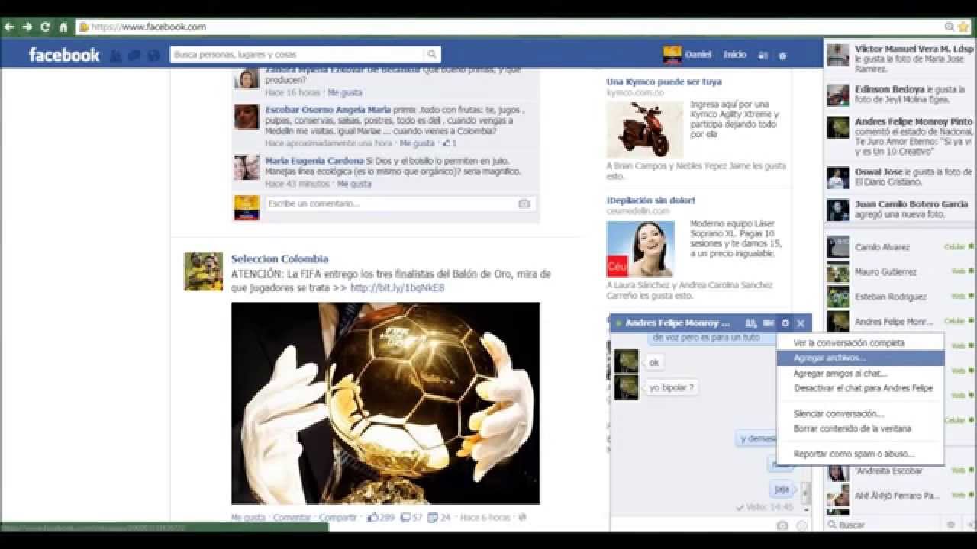
Task: Start video call from chat header
Action: [769, 323]
